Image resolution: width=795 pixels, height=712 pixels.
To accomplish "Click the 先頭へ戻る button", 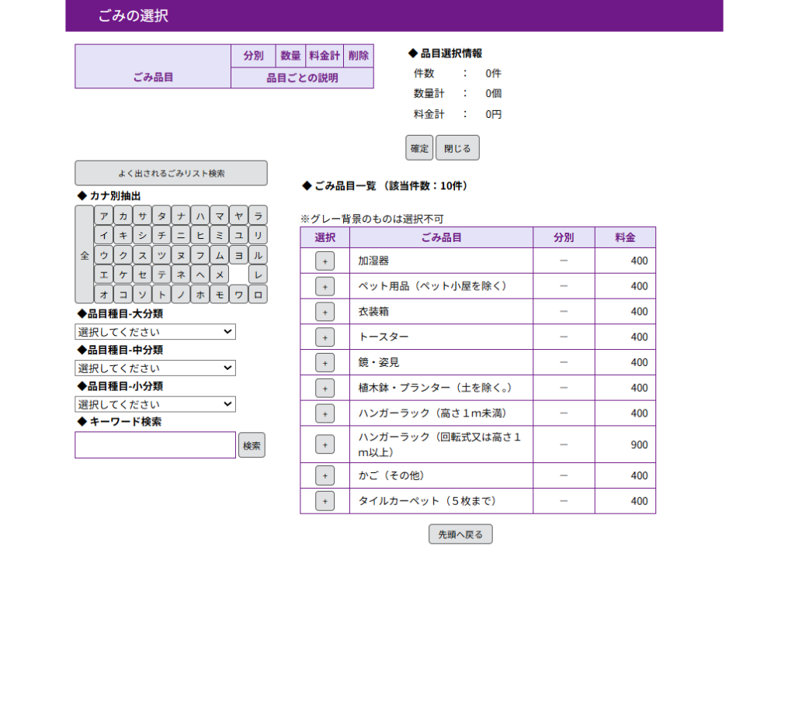I will tap(460, 534).
